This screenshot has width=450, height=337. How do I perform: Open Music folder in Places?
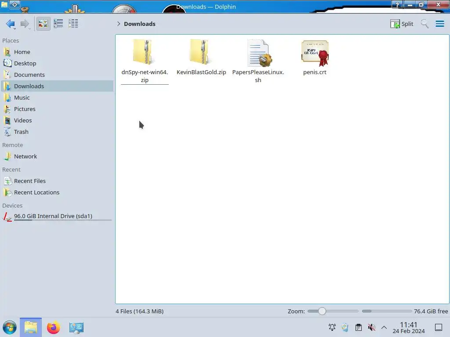pos(57,98)
